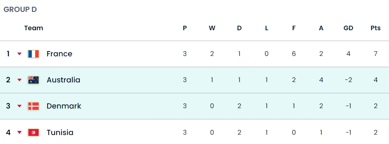Screen dimensions: 389x144
Task: Select the F goals-for column header
Action: pyautogui.click(x=294, y=28)
